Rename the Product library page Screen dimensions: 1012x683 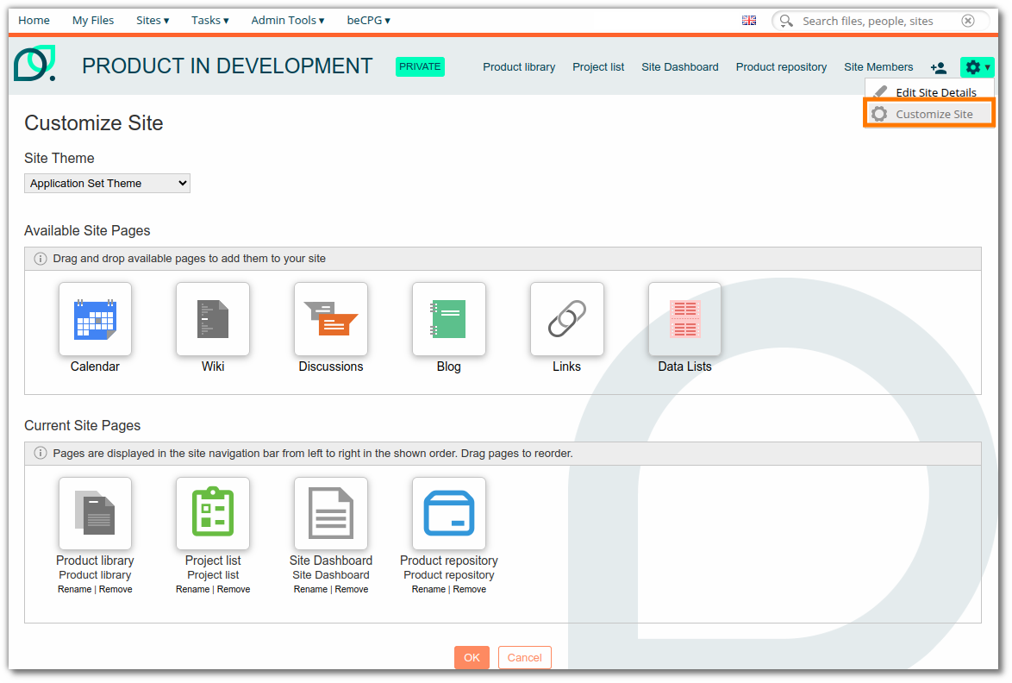[74, 589]
